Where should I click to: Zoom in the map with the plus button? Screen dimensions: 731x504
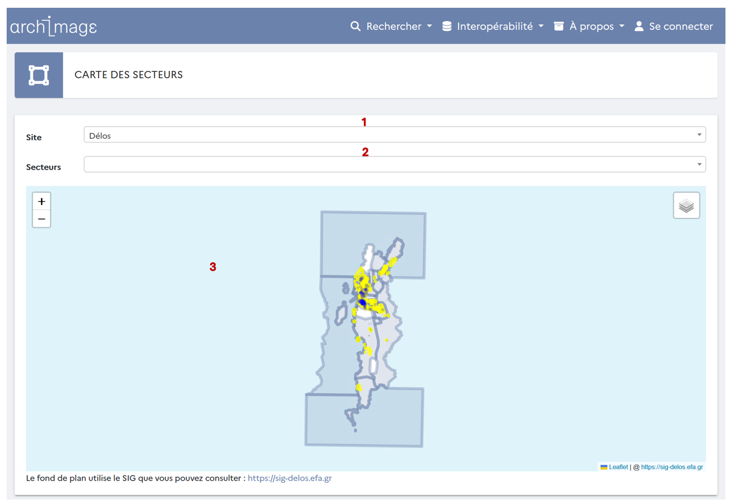coord(42,201)
